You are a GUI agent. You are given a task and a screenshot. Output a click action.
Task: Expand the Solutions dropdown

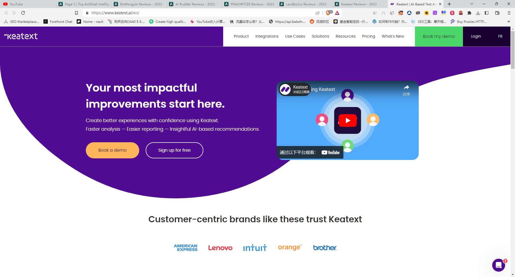[320, 36]
